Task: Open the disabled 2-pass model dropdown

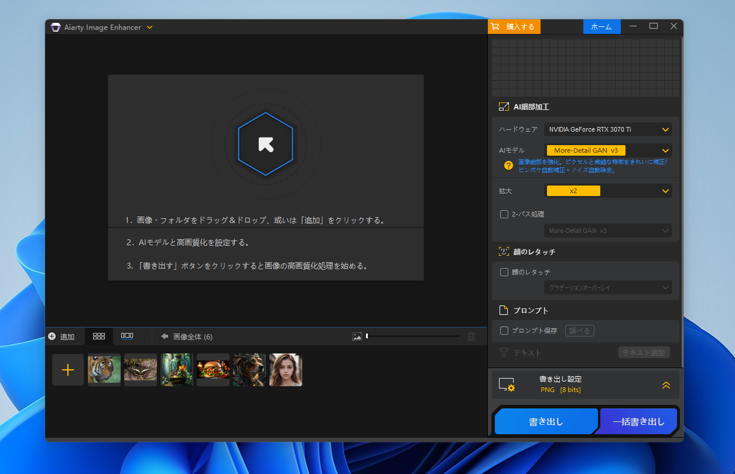Action: (608, 231)
